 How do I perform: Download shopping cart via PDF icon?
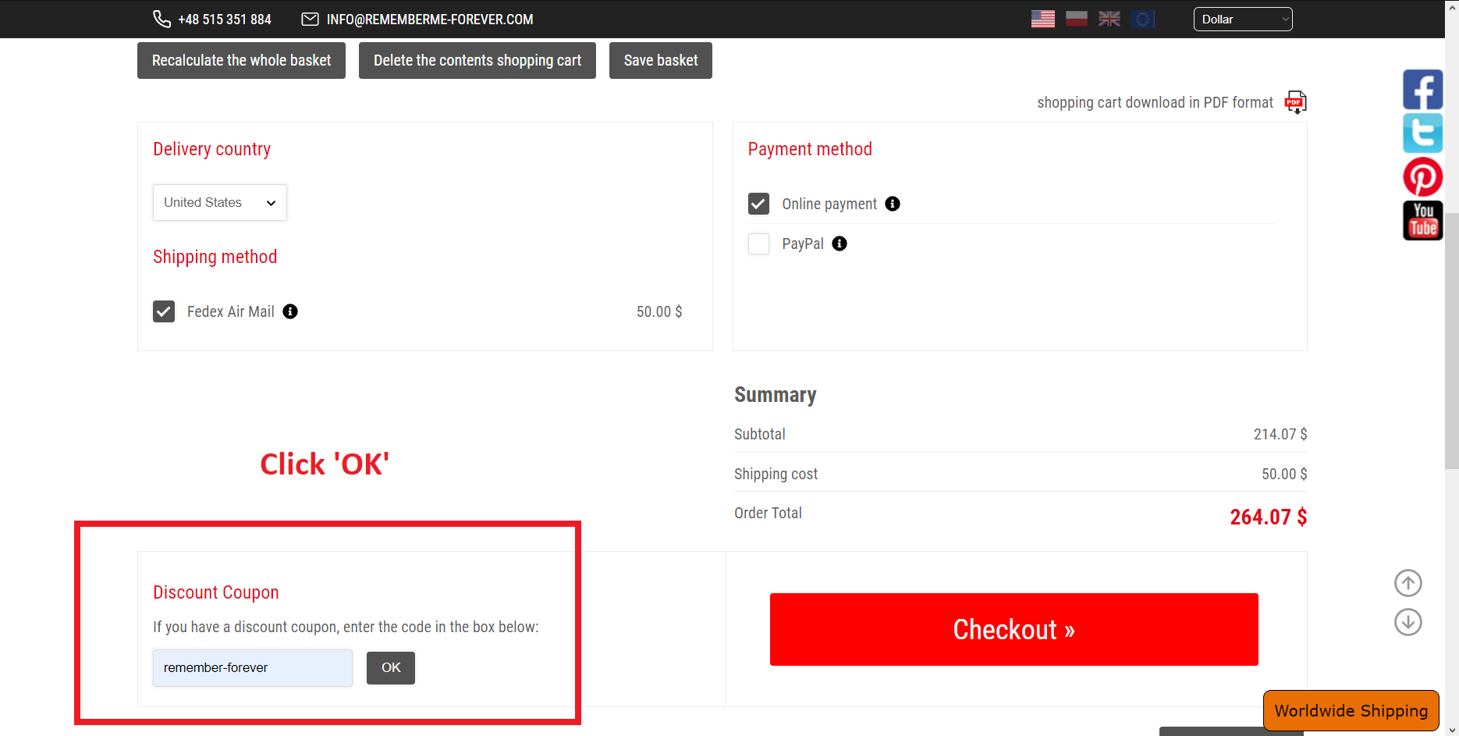(x=1295, y=102)
